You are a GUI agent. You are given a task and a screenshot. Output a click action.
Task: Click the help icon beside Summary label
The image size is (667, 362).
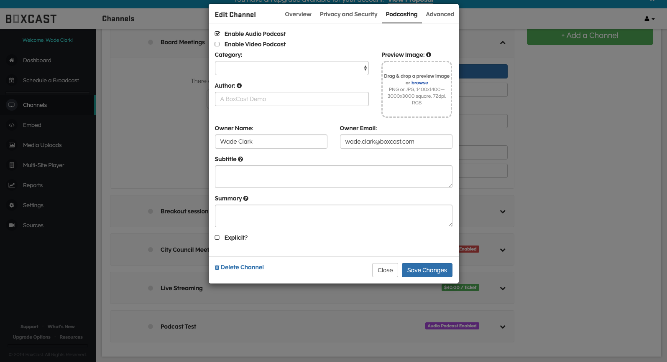[x=246, y=198]
